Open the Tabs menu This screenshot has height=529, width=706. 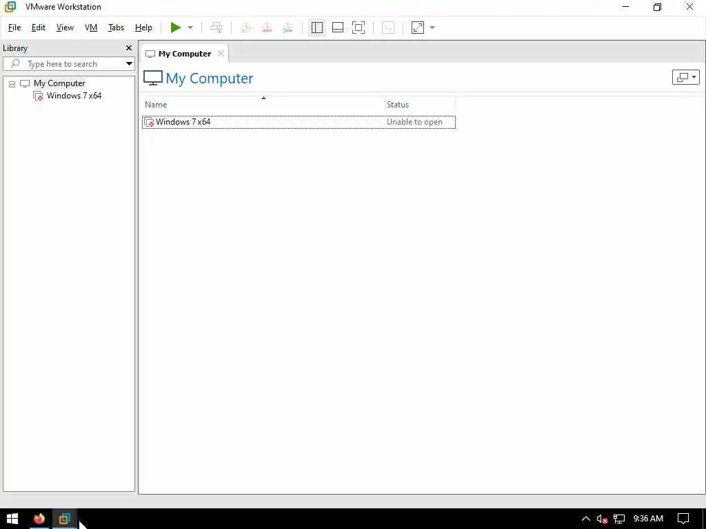pyautogui.click(x=116, y=28)
